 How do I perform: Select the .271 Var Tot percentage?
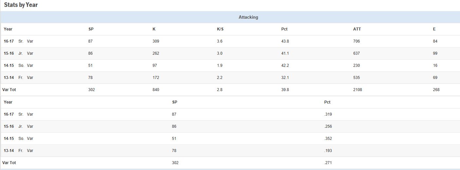(x=328, y=163)
